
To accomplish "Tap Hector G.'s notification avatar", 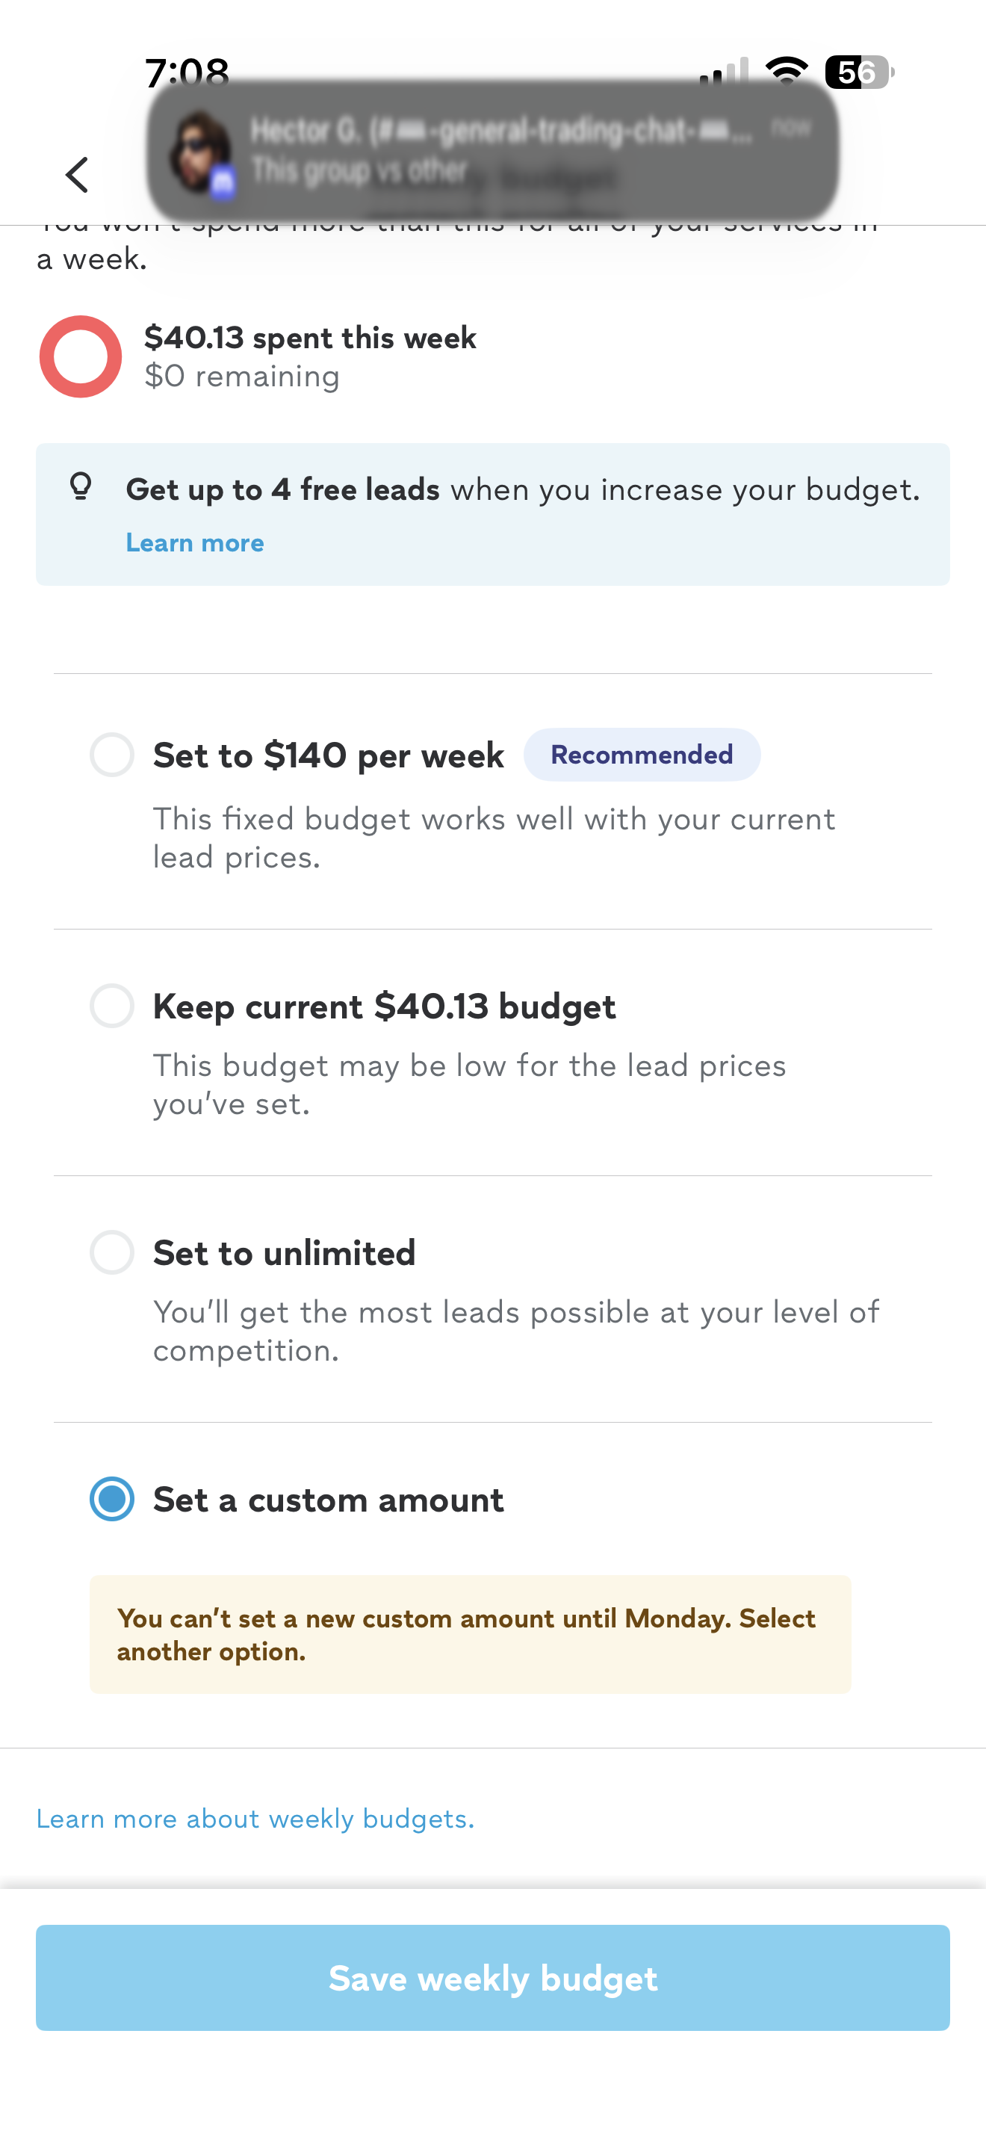I will pyautogui.click(x=199, y=152).
